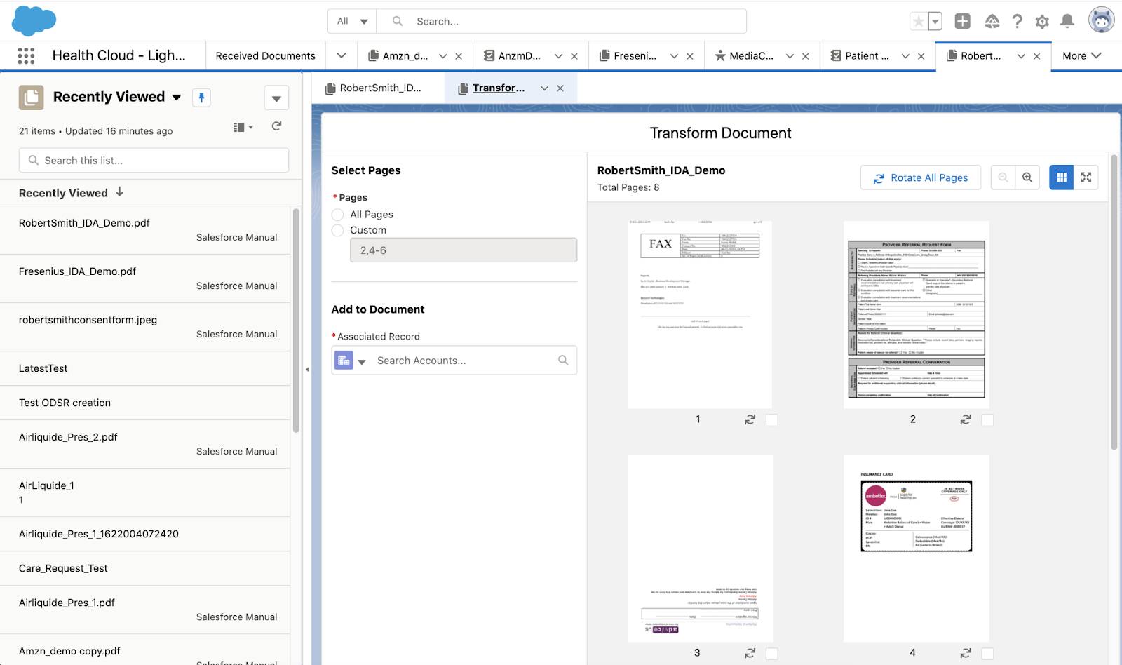Expand the favorites list dropdown arrow

coord(935,21)
